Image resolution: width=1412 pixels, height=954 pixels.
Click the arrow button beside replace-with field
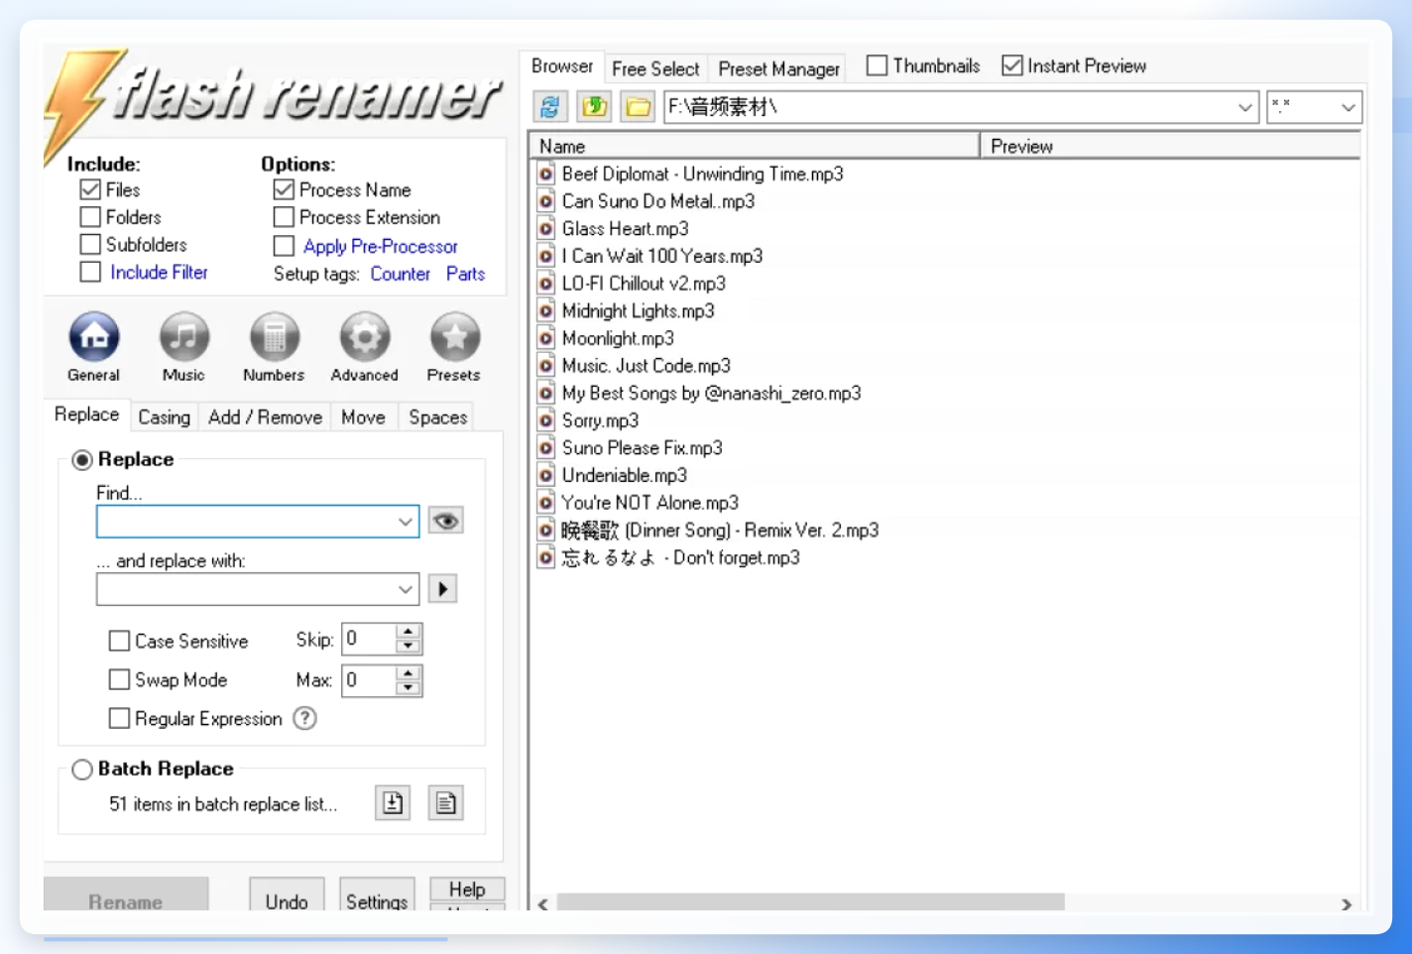tap(442, 589)
